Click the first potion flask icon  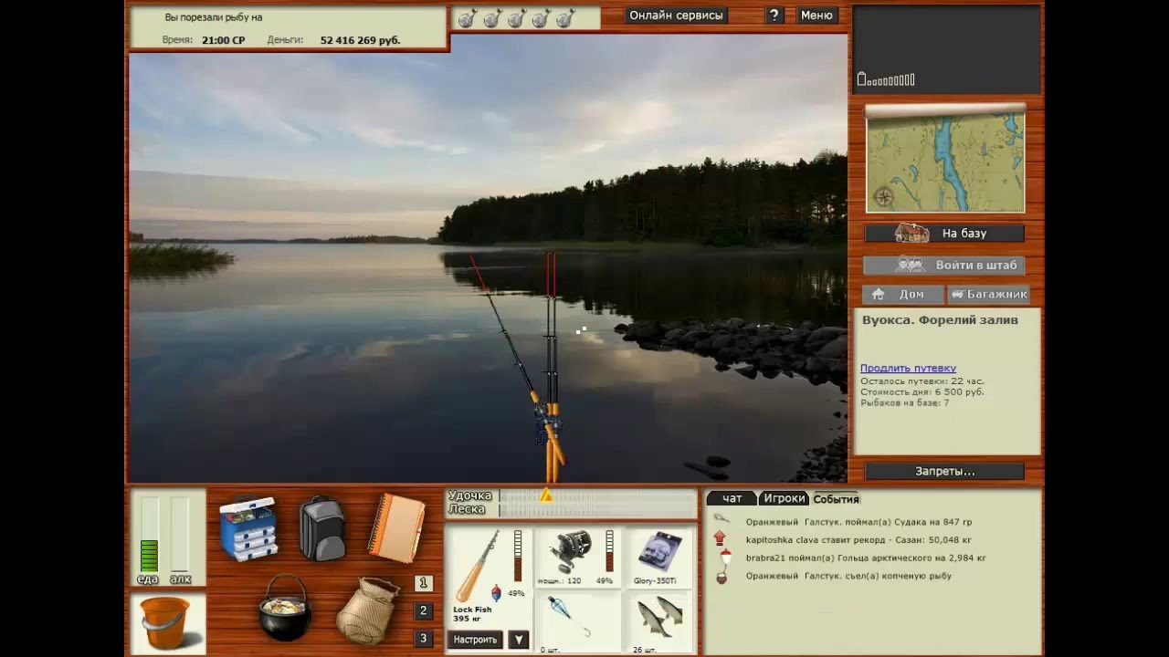click(x=467, y=17)
